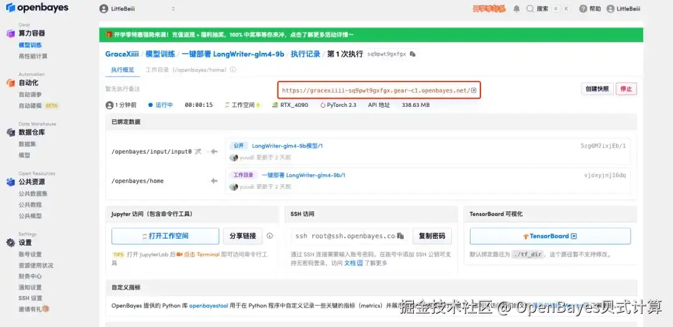Click the yuudi avatar under LongWriter-glm4-9b模型/1
This screenshot has width=673, height=327.
234,157
